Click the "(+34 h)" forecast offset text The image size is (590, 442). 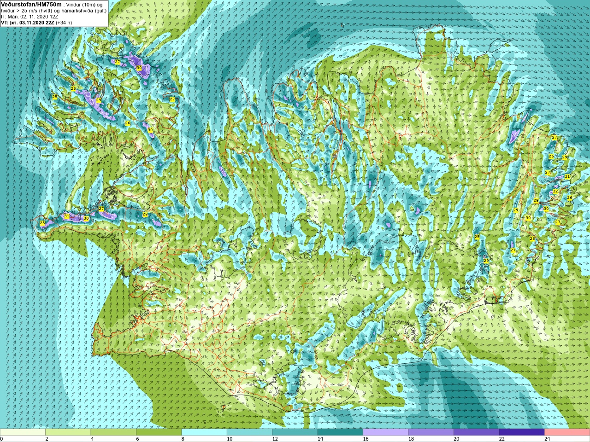pos(64,22)
